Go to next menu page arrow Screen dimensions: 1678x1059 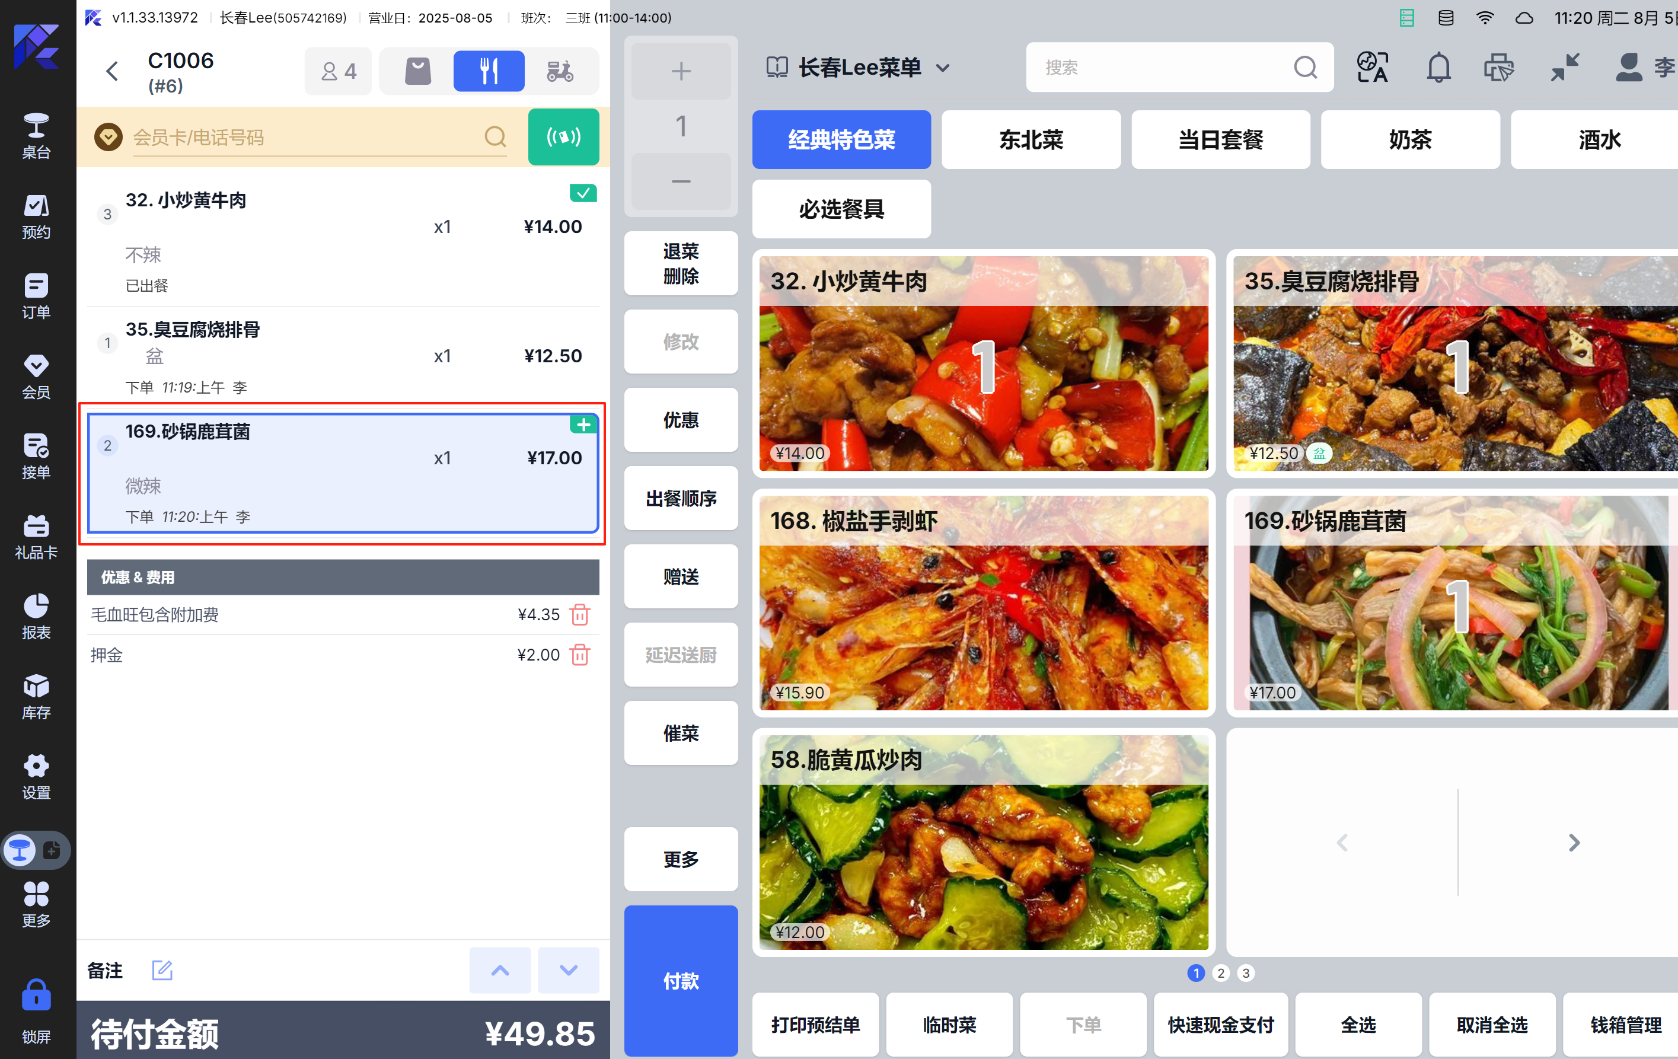click(x=1574, y=843)
